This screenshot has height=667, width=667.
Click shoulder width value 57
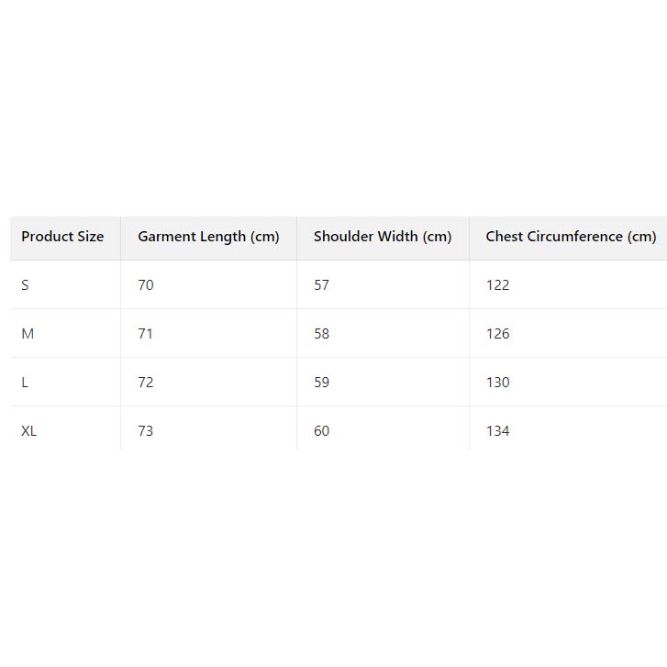coord(321,285)
